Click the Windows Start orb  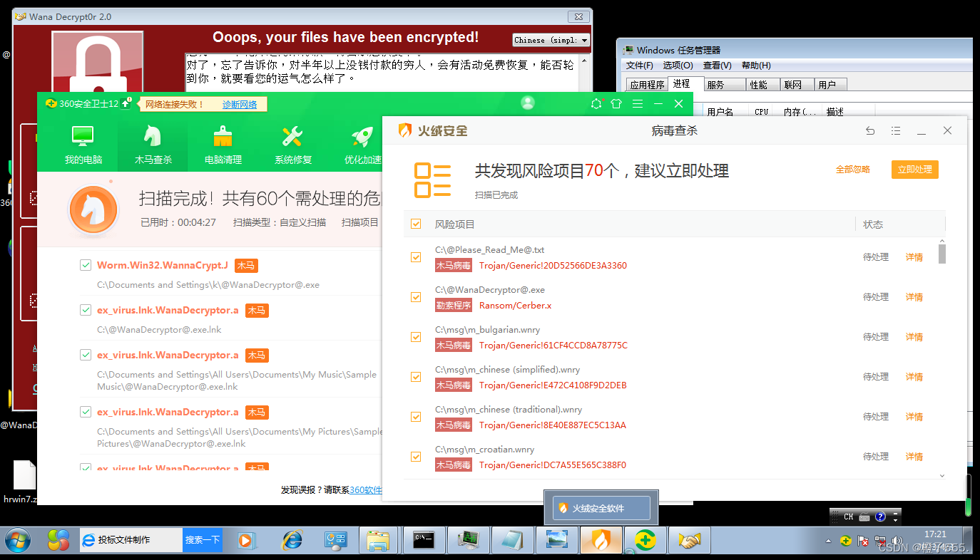tap(17, 541)
